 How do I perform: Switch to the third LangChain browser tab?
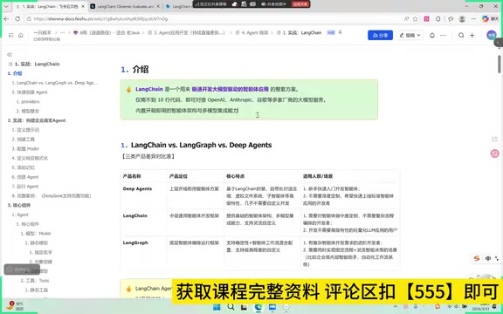point(180,6)
